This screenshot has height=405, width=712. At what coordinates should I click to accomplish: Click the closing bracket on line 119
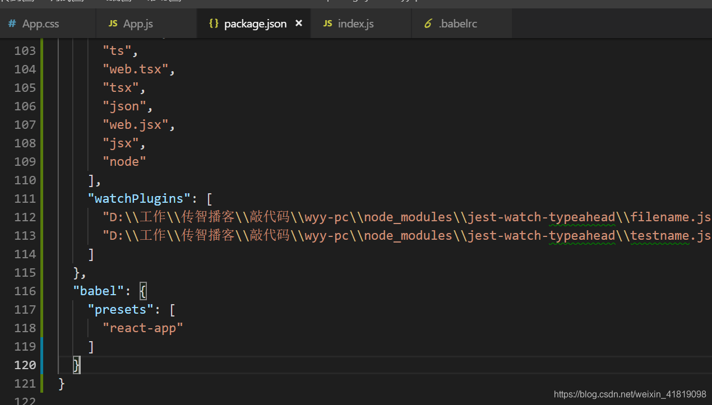pyautogui.click(x=91, y=346)
